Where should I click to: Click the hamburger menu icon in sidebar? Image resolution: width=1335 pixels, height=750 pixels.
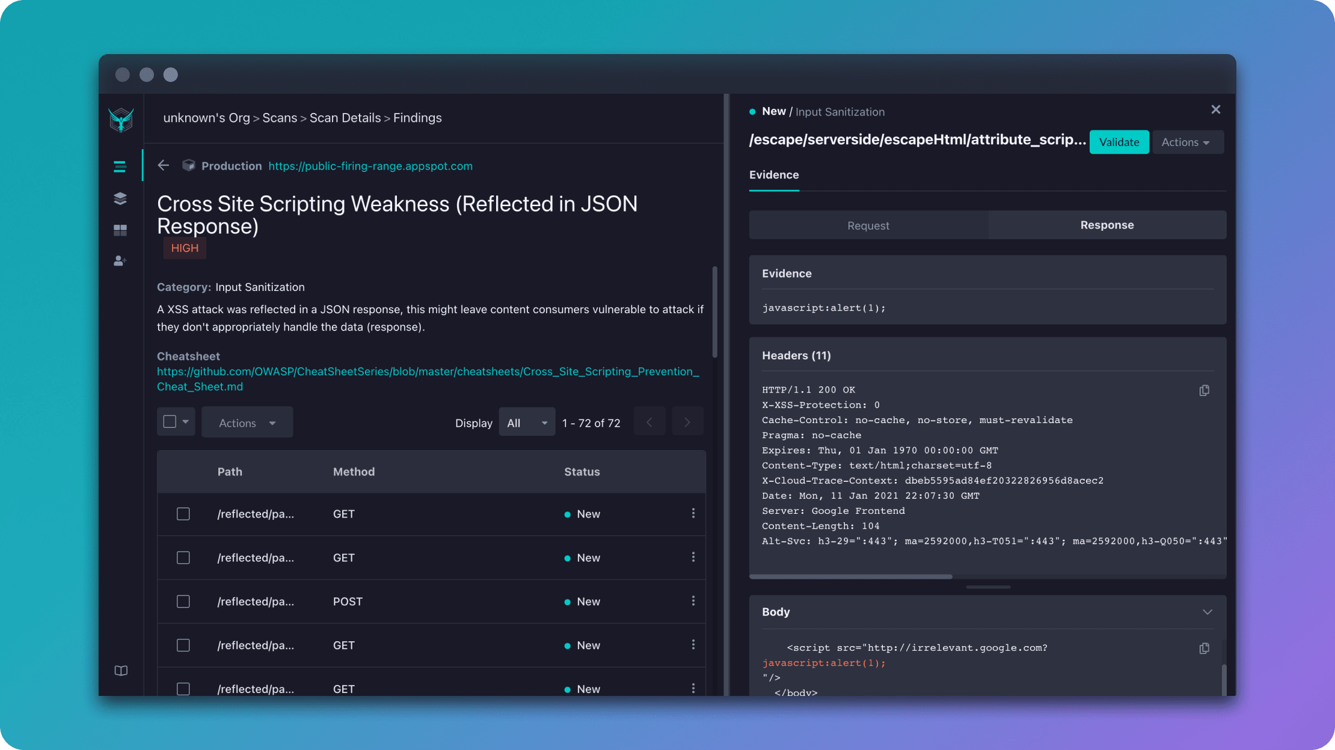[120, 166]
